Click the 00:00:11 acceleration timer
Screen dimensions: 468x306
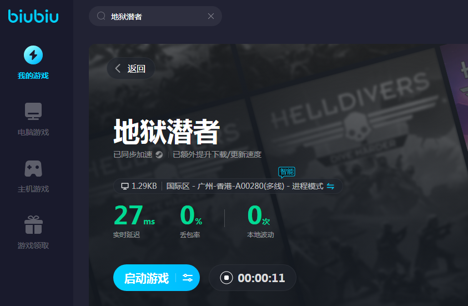coord(261,278)
